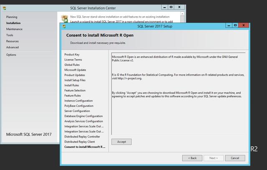The image size is (267, 170).
Task: Close the SQL Server 2017 Setup window
Action: [244, 25]
